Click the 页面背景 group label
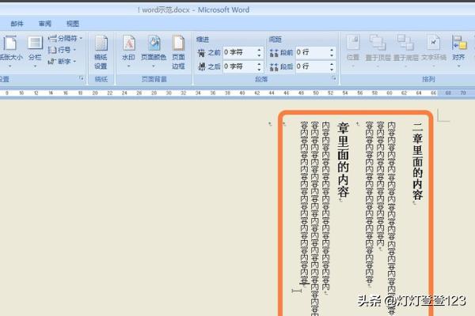 (x=154, y=79)
